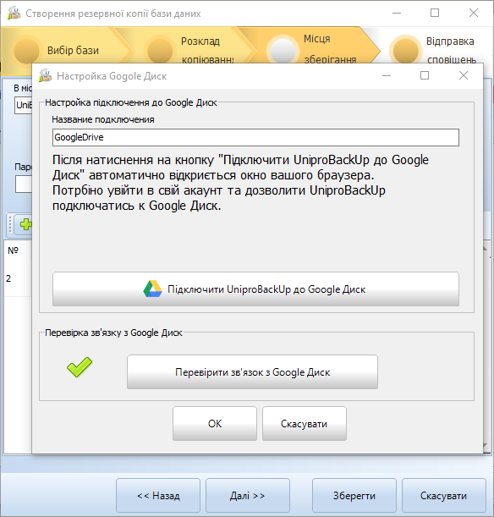The height and width of the screenshot is (517, 494).
Task: Click the app icon in Настройка Gogole Диск title bar
Action: 46,76
